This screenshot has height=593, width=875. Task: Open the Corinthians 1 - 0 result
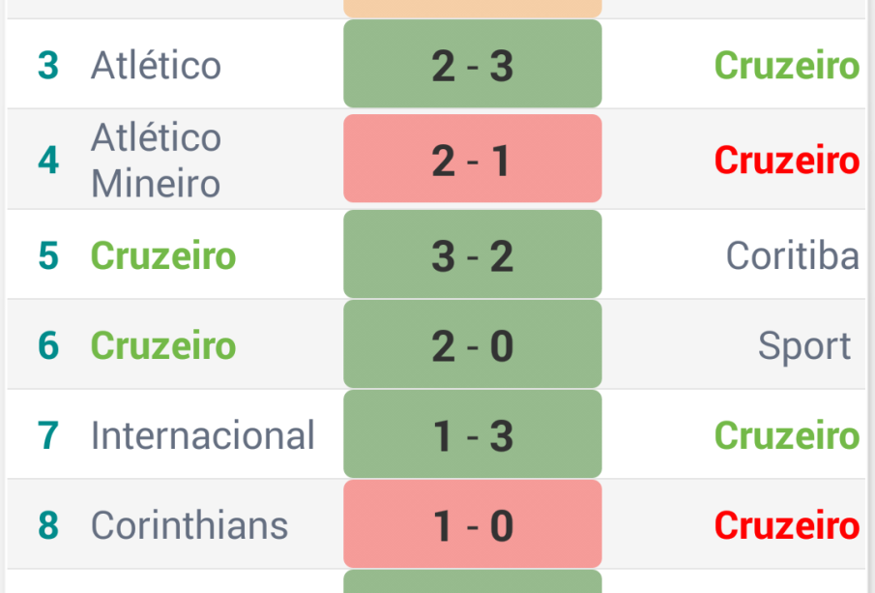472,525
